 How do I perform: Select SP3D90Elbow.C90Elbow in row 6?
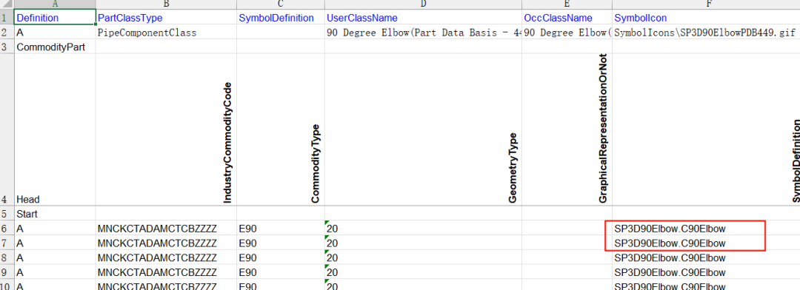click(x=706, y=229)
